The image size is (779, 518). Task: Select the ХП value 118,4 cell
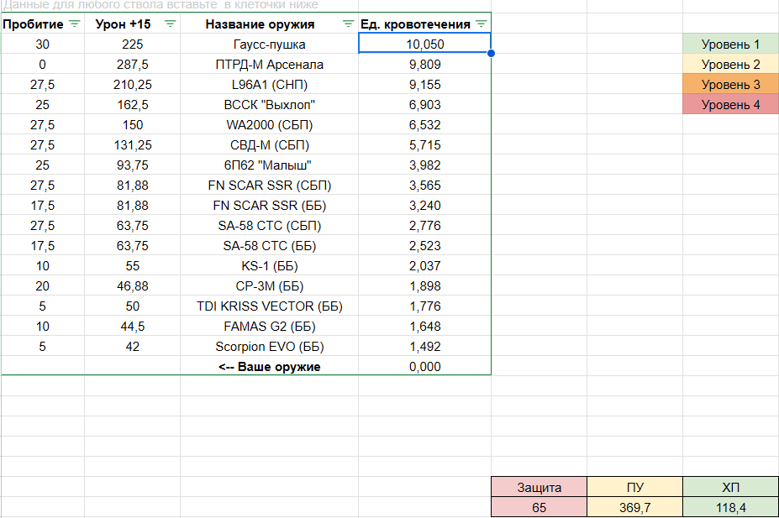coord(730,507)
